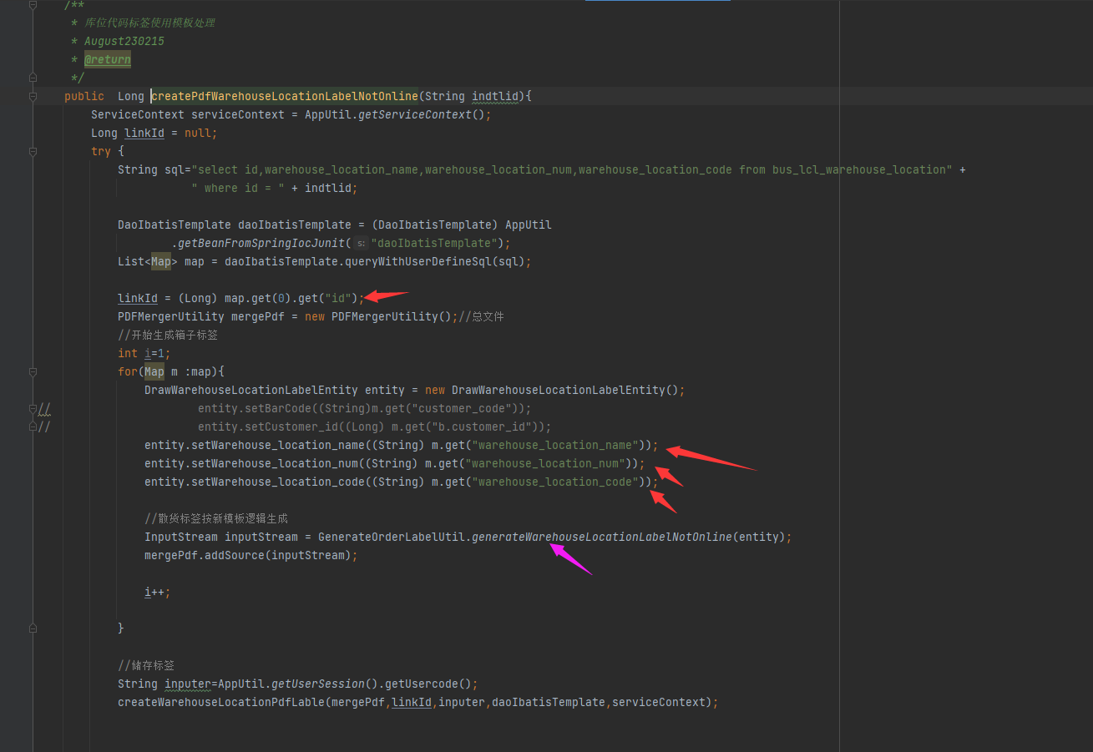Toggle the fold marker beside commented setBarCode line
This screenshot has height=752, width=1093.
point(33,408)
